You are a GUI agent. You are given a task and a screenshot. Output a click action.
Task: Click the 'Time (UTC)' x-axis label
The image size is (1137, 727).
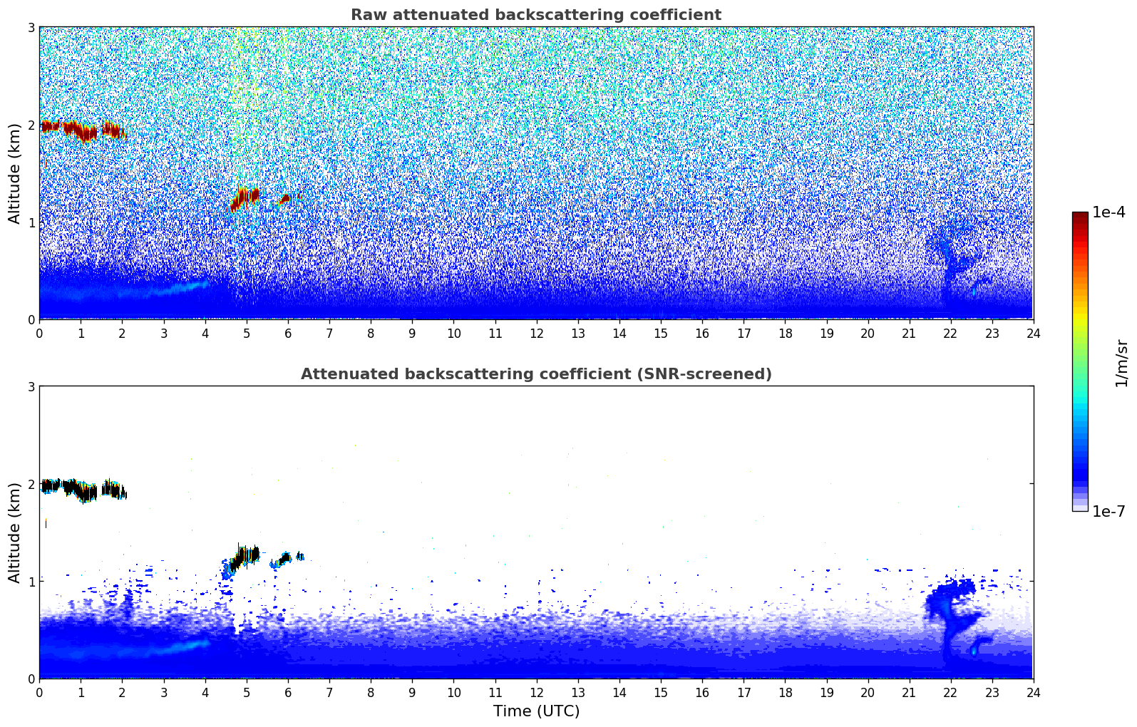tap(536, 711)
